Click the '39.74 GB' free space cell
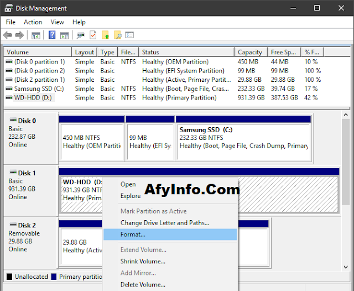 283,89
